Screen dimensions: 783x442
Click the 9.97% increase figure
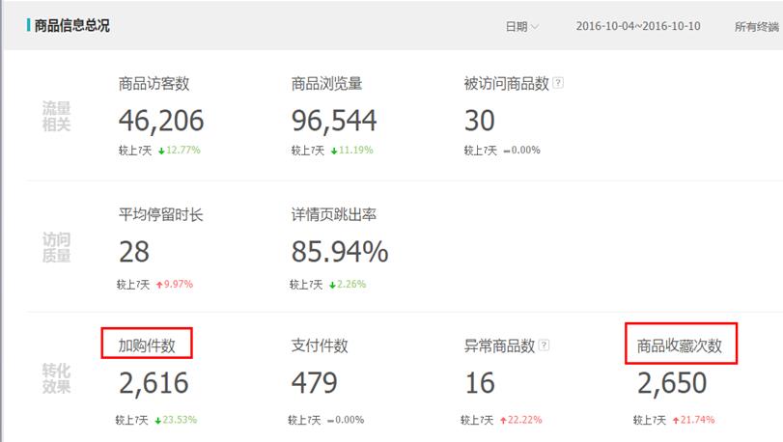tap(179, 284)
